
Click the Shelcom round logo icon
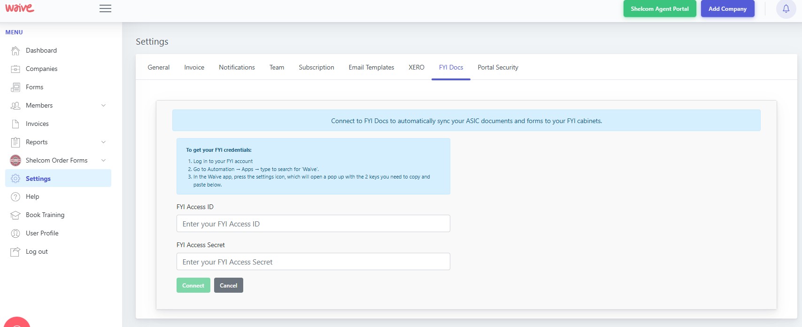(x=15, y=160)
